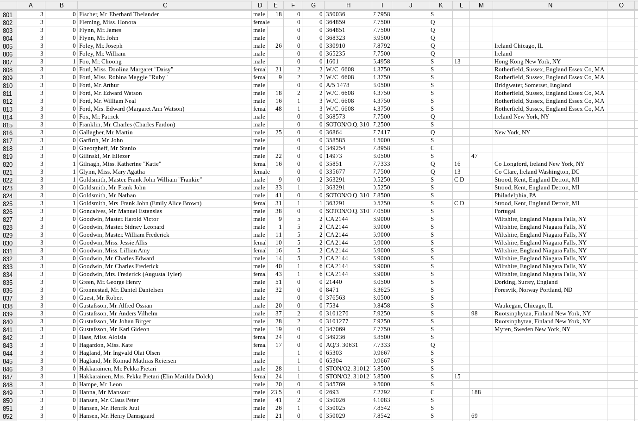Click cell 'Foresvik, Norway Portland, ND'

click(550, 290)
